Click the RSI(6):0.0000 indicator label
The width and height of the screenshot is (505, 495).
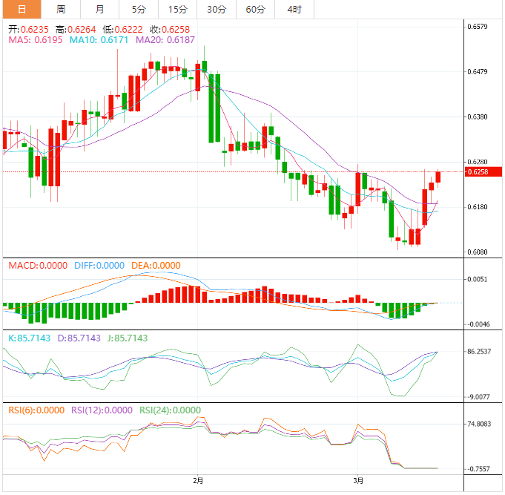pyautogui.click(x=36, y=410)
